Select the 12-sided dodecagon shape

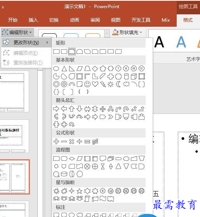(x=141, y=68)
